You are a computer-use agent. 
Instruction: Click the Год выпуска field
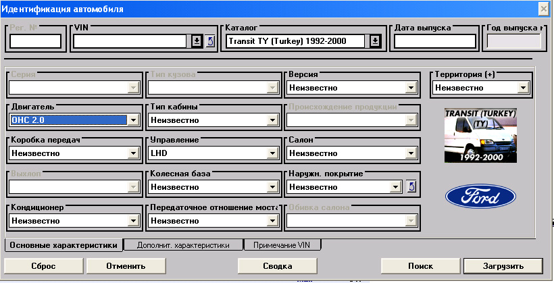pyautogui.click(x=513, y=42)
